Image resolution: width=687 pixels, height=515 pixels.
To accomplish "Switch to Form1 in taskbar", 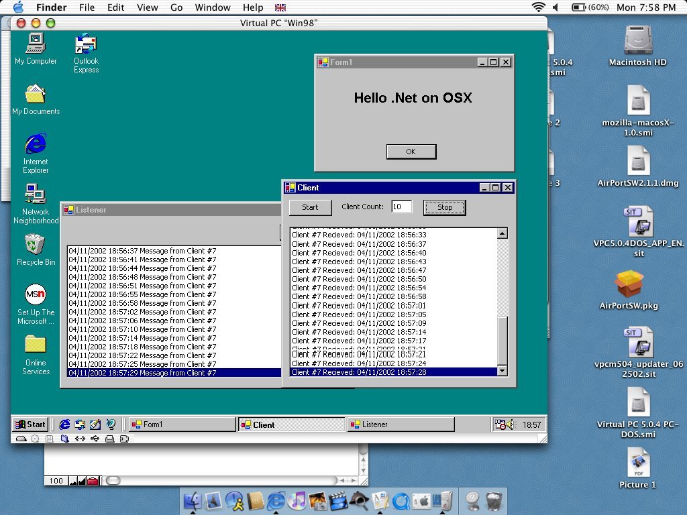I will (182, 424).
